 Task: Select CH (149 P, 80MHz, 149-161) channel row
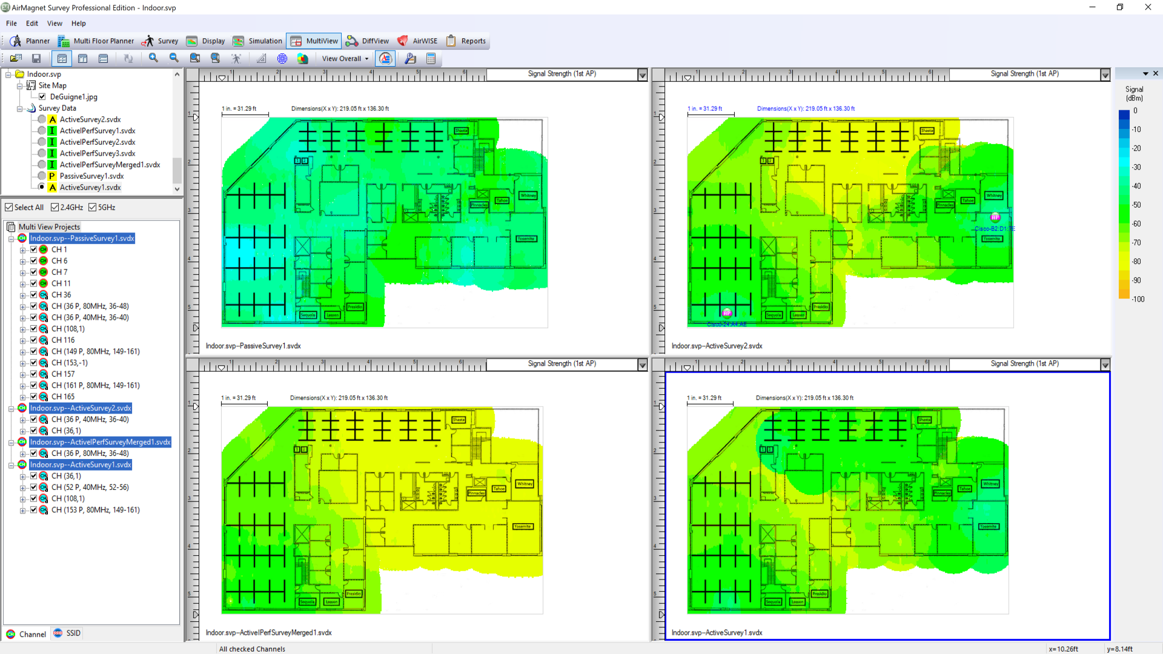coord(95,352)
